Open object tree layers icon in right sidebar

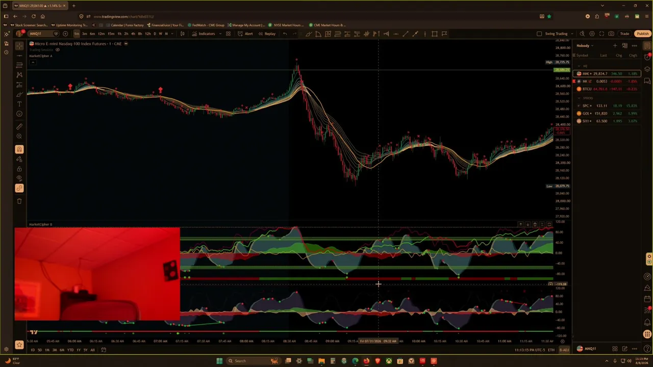point(647,69)
